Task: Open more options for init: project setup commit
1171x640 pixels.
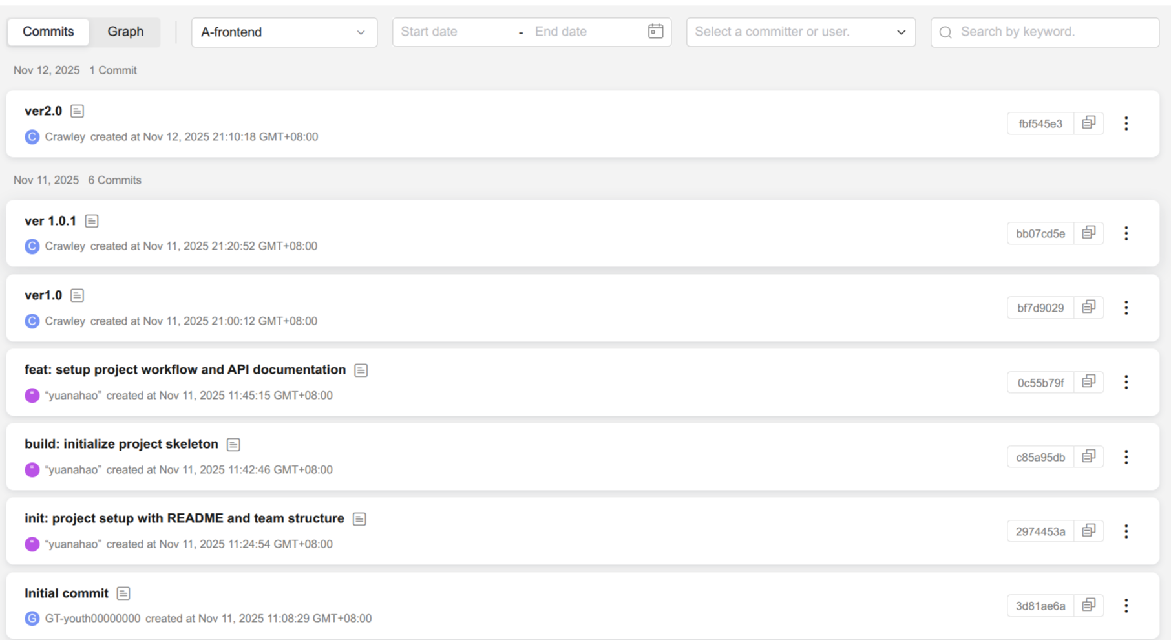Action: click(1126, 531)
